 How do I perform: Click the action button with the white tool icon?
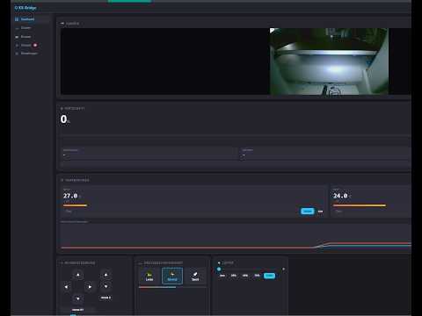(x=195, y=276)
